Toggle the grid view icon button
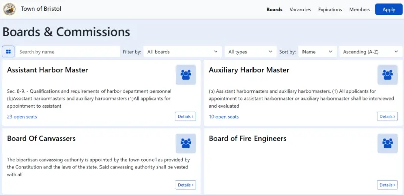Image resolution: width=404 pixels, height=195 pixels. (x=8, y=52)
